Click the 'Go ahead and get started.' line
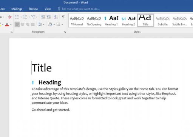193x137 pixels. [51, 110]
